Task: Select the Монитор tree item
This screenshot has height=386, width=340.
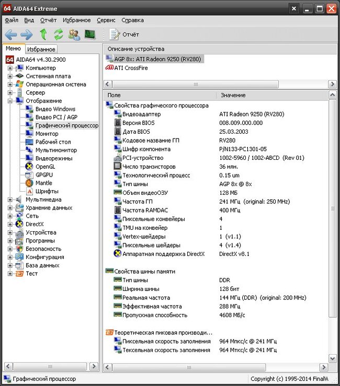Action: point(47,134)
